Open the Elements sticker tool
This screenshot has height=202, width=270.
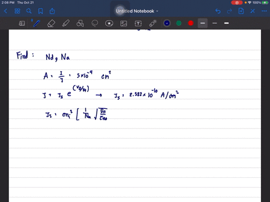(109, 24)
